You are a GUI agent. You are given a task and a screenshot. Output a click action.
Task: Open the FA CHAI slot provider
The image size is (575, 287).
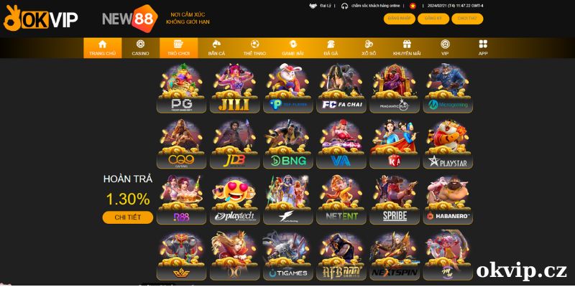[341, 88]
